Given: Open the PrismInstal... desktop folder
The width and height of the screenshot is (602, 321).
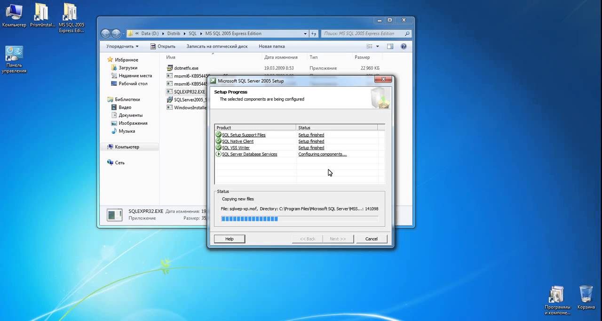Looking at the screenshot, I should [x=42, y=16].
